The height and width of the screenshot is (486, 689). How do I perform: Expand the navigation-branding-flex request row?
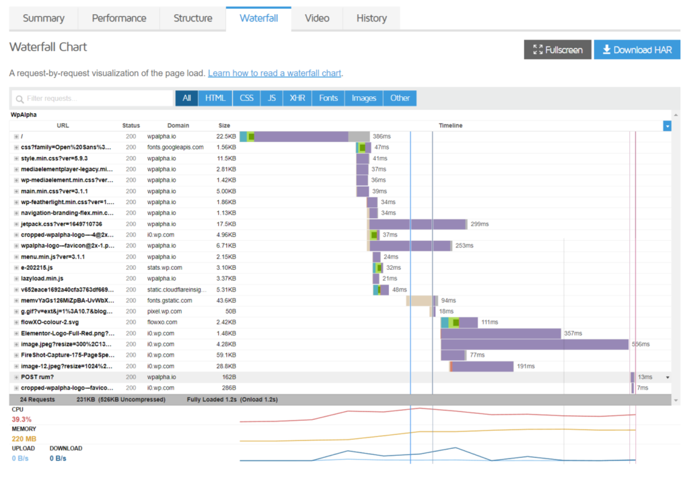tap(16, 213)
